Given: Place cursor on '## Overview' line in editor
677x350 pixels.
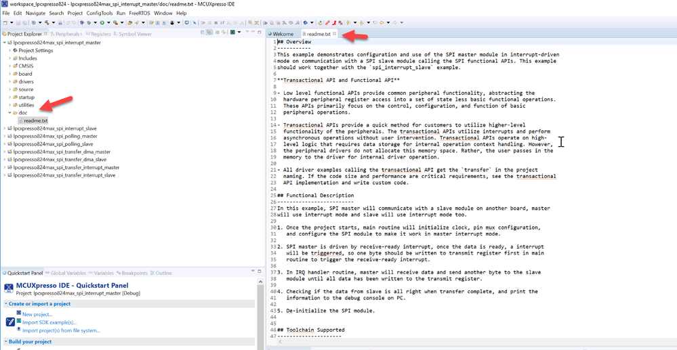Looking at the screenshot, I should [294, 42].
